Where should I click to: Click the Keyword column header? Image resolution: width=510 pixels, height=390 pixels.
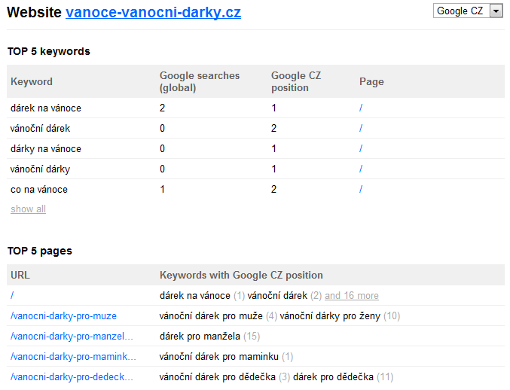tap(32, 81)
